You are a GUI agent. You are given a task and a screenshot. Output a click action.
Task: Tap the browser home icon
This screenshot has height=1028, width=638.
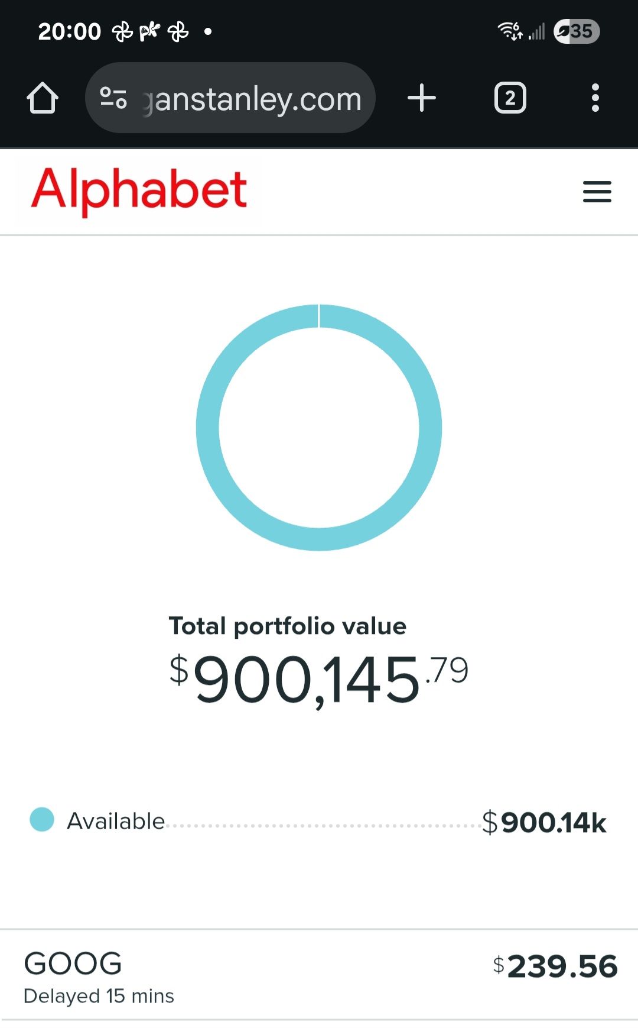click(43, 98)
